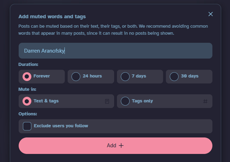Click the hash icon in Tags only option
230x162 pixels.
[205, 101]
